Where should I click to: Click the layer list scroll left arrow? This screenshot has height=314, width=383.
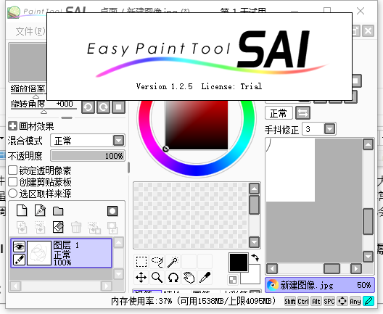click(15, 286)
